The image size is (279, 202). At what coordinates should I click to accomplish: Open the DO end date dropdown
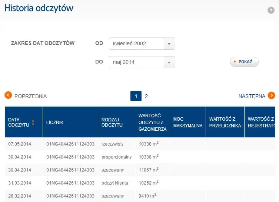pyautogui.click(x=169, y=62)
